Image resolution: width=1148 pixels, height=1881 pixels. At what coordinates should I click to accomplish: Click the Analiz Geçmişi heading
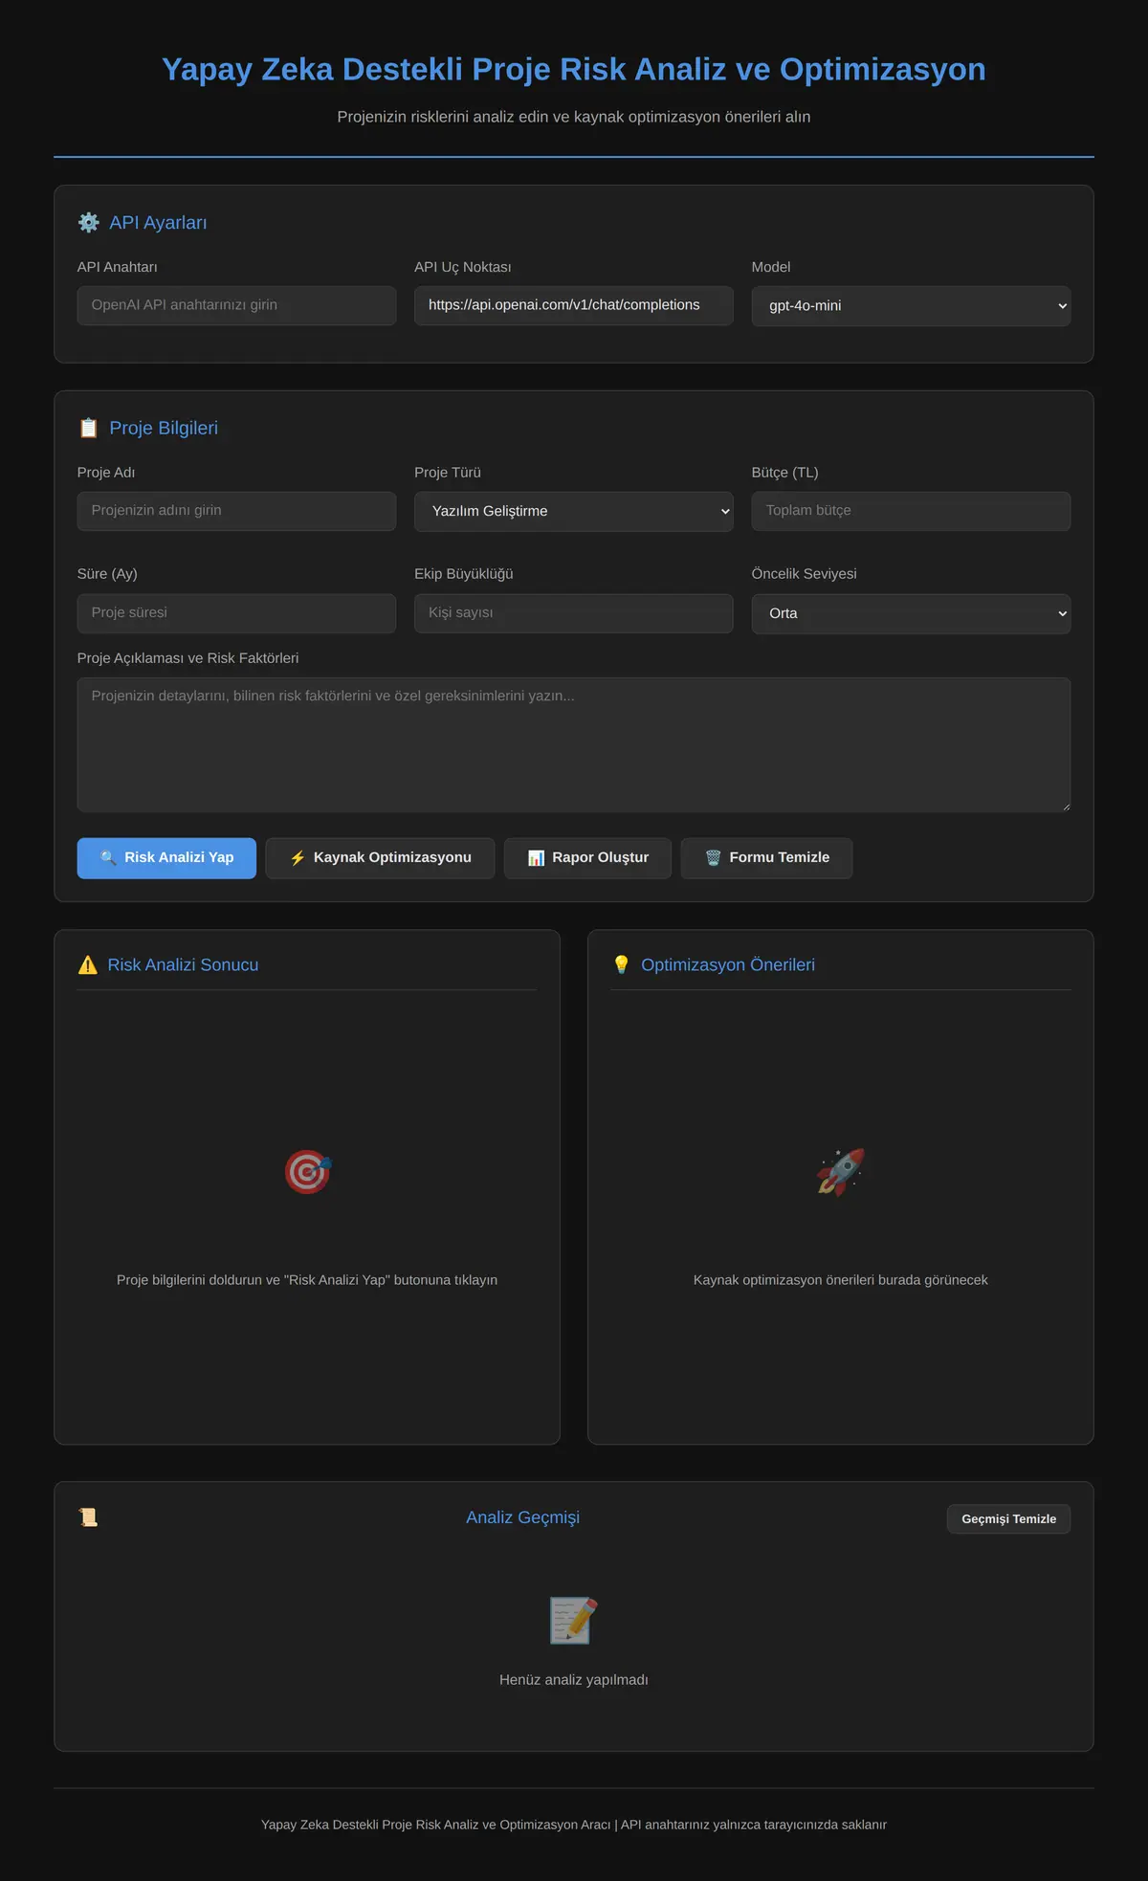pos(523,1517)
